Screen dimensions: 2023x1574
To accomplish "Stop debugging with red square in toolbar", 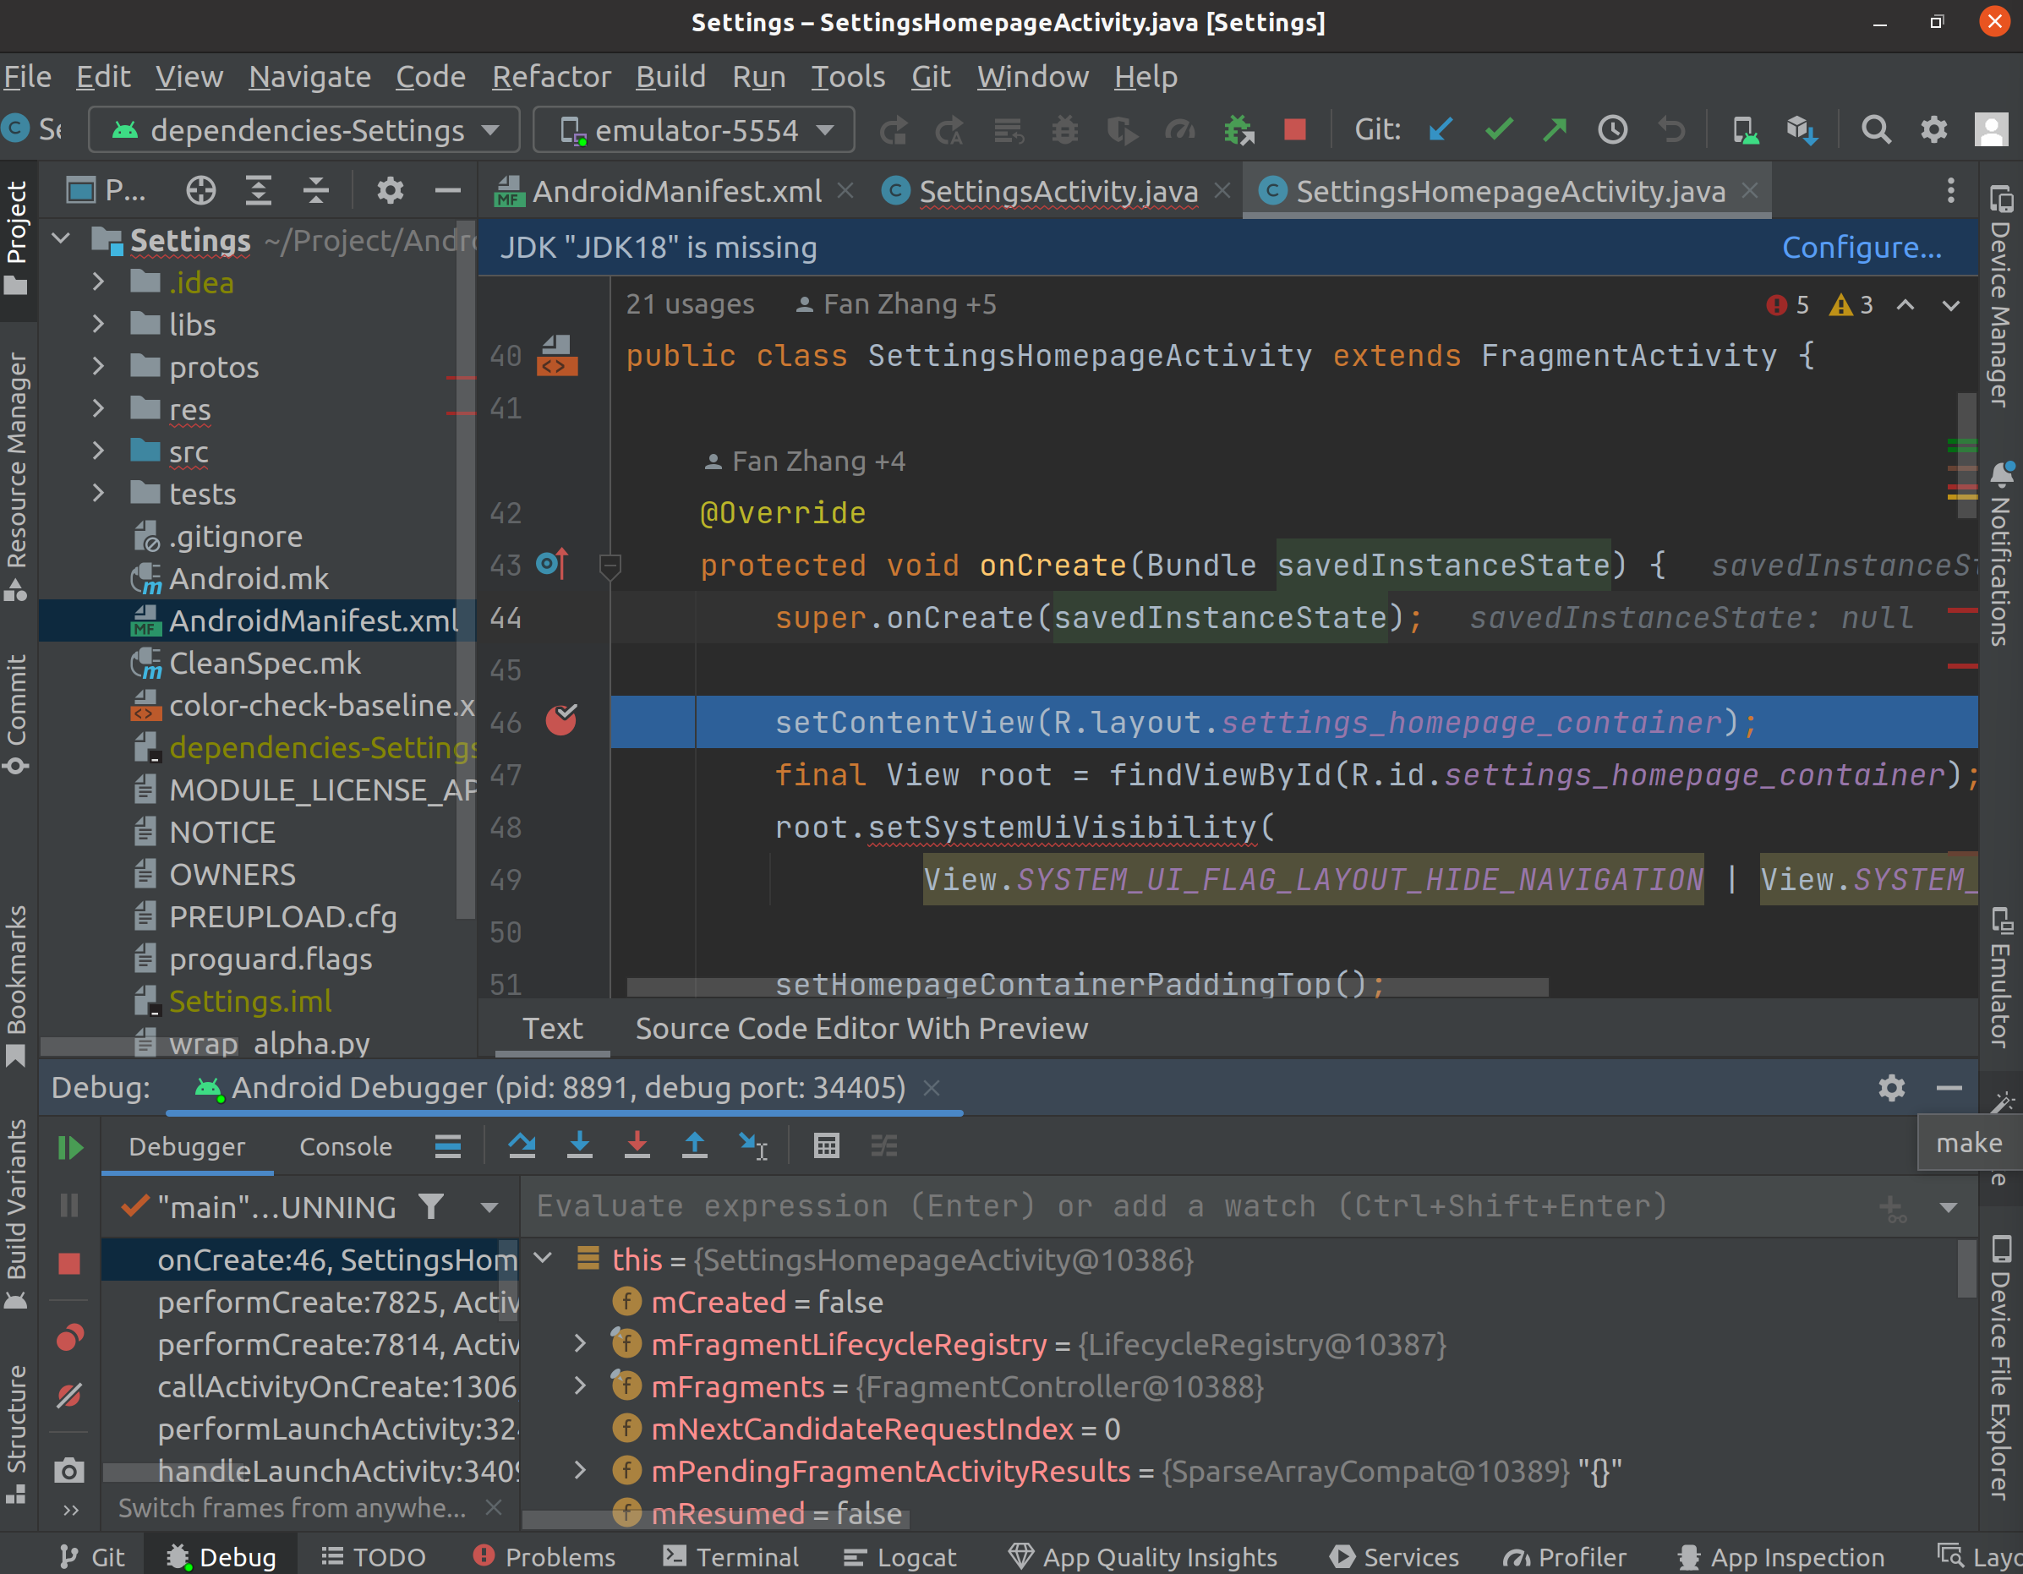I will [1295, 131].
